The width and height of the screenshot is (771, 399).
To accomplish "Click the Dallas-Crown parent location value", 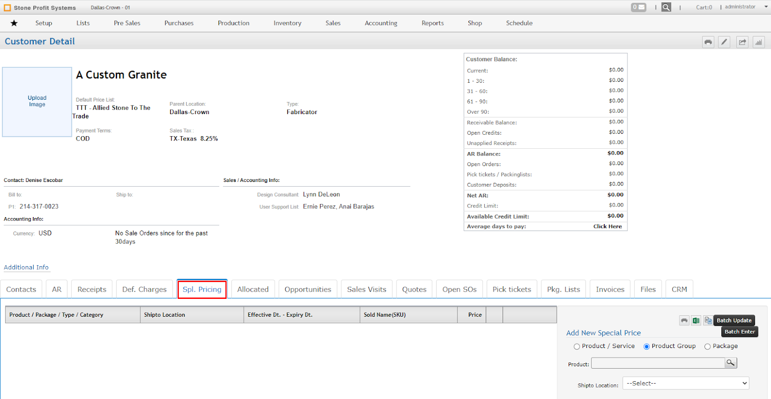I will [189, 112].
